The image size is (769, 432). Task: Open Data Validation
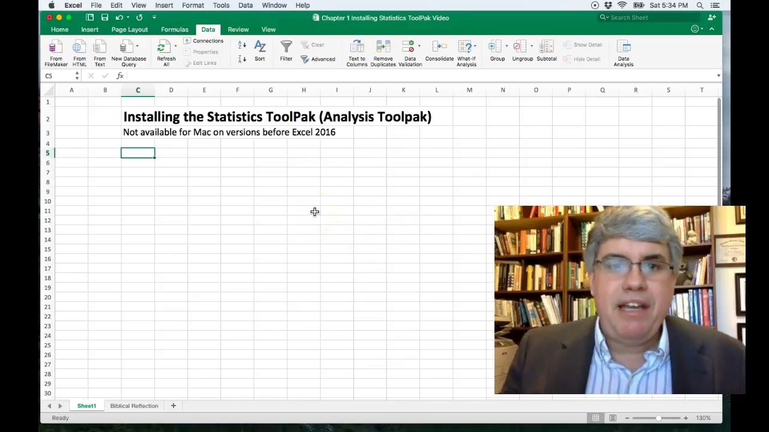pyautogui.click(x=410, y=53)
